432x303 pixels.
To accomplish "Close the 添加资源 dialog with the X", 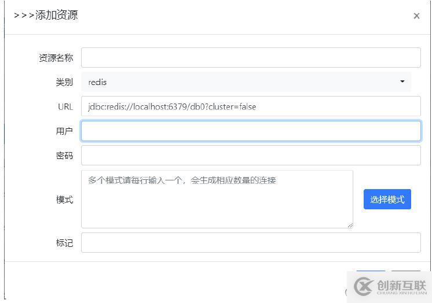I will pos(416,16).
